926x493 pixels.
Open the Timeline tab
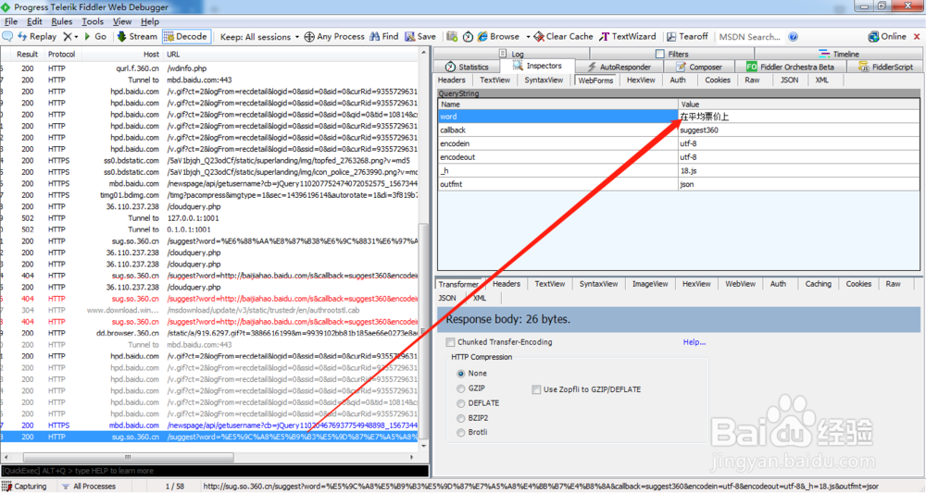pos(839,54)
